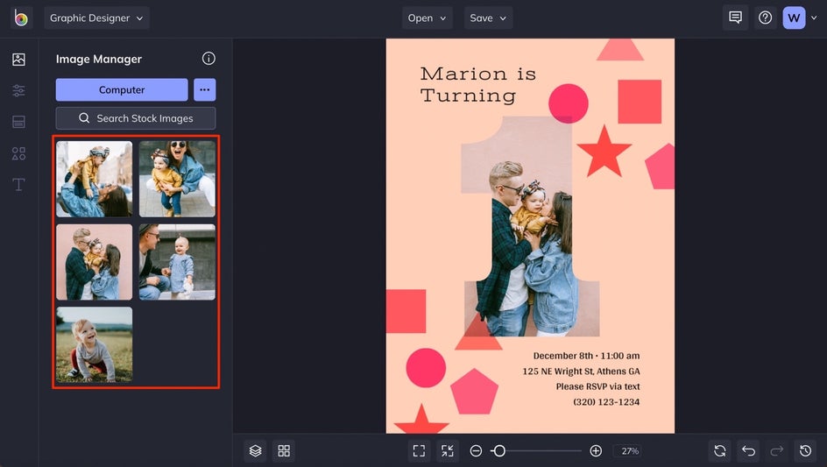Expand the Graphic Designer dropdown
The height and width of the screenshot is (467, 827).
click(96, 18)
